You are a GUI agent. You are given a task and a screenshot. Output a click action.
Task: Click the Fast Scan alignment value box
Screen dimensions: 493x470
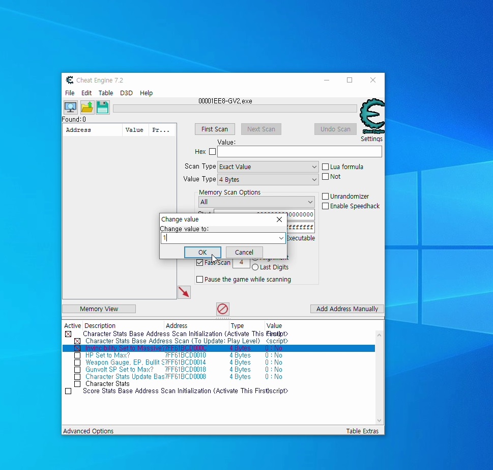pyautogui.click(x=241, y=263)
